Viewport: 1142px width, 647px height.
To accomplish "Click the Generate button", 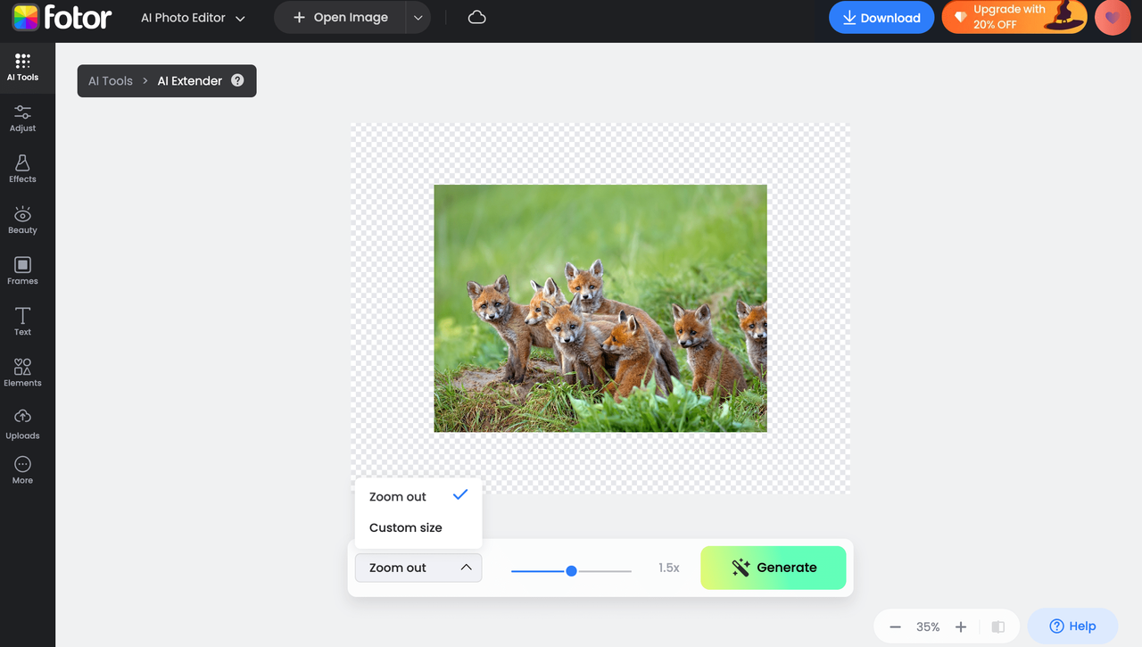I will point(773,568).
